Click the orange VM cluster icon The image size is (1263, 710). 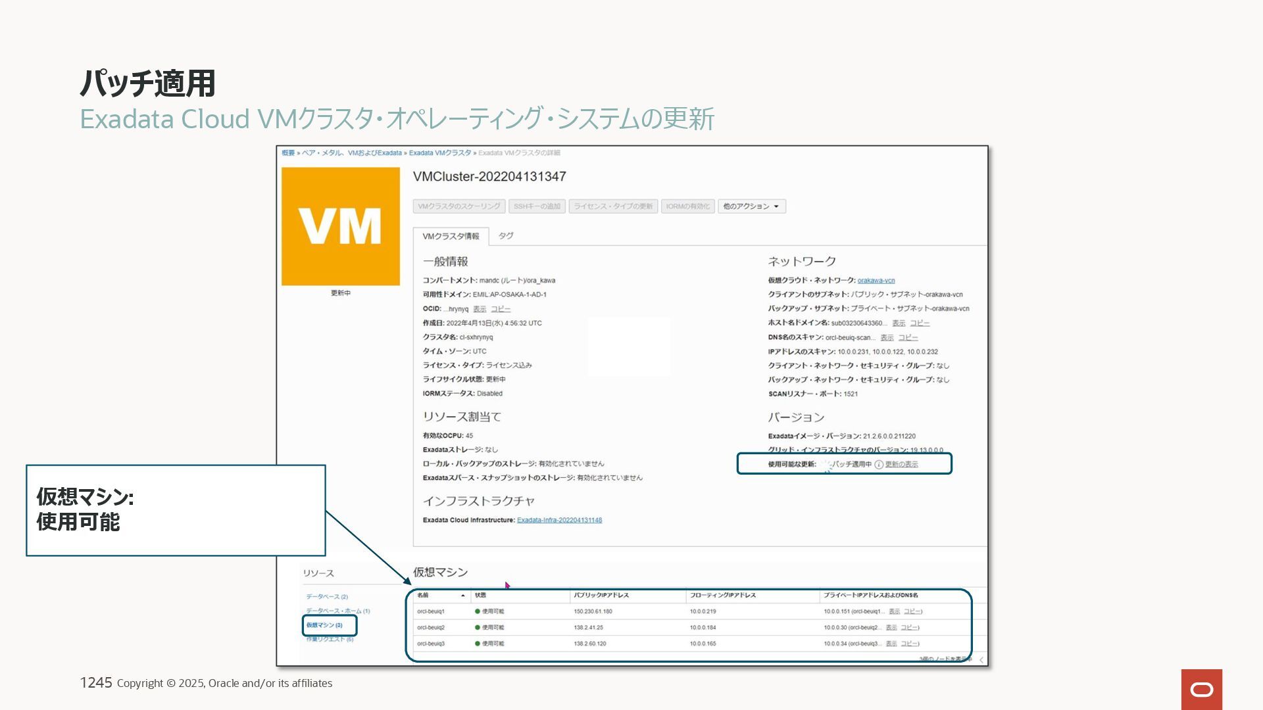340,226
